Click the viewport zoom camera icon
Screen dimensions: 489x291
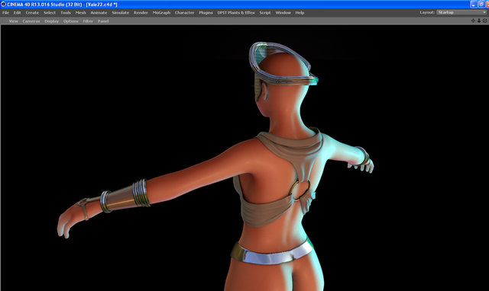479,21
